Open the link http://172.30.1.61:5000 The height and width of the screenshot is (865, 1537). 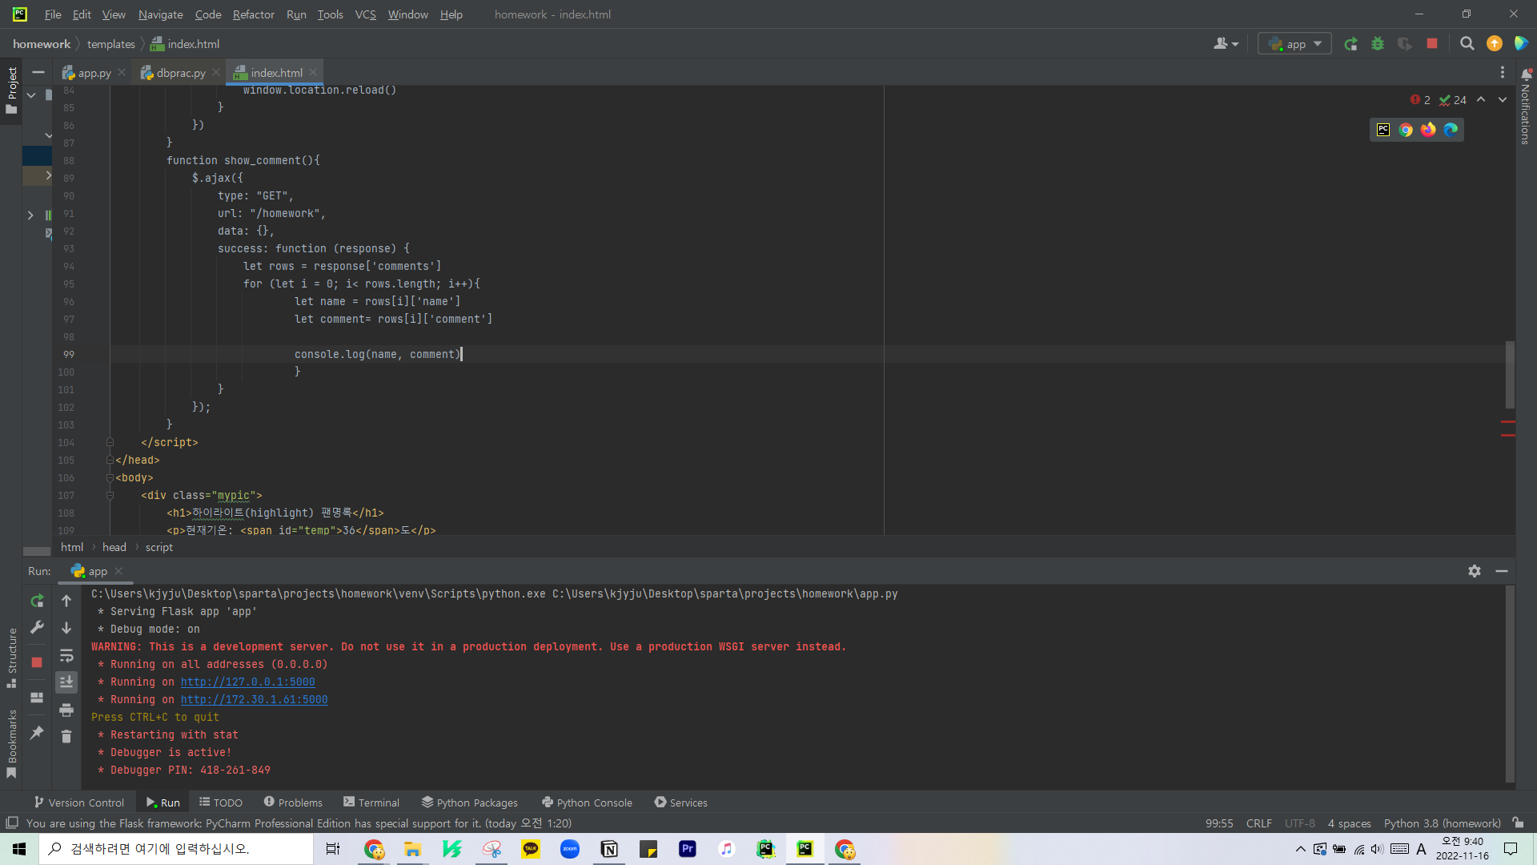(254, 700)
